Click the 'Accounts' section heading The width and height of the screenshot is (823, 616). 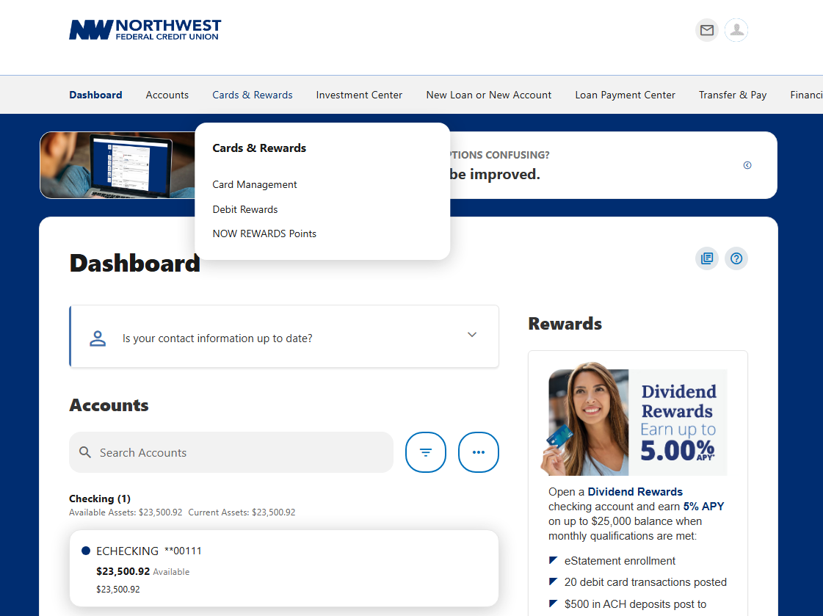coord(109,405)
